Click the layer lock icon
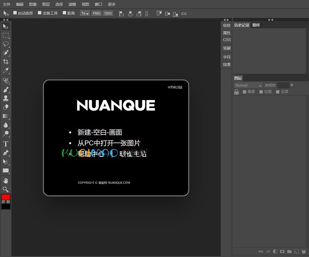Image resolution: width=309 pixels, height=257 pixels. click(237, 92)
